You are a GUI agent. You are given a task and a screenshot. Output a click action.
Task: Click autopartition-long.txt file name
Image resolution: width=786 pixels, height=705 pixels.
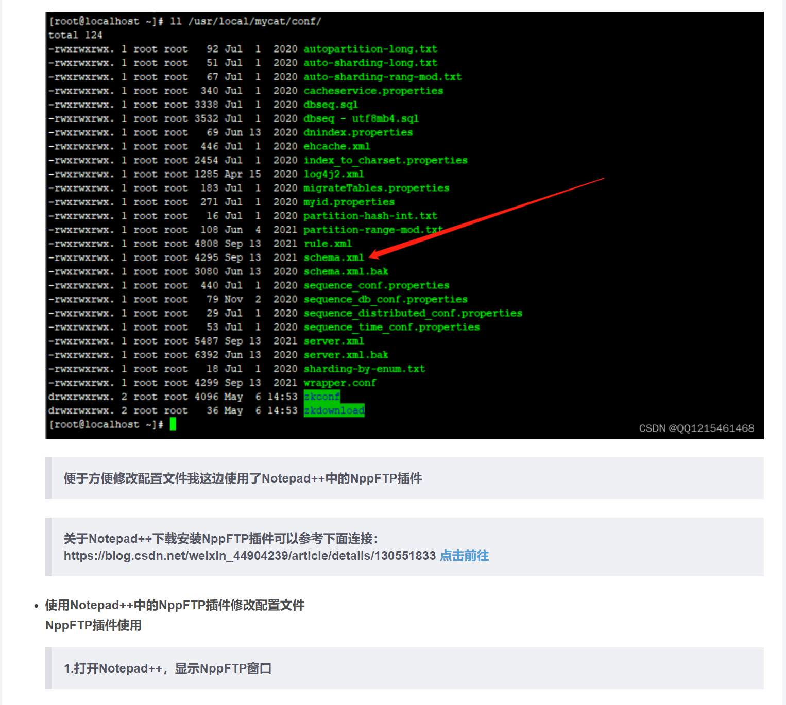[370, 49]
